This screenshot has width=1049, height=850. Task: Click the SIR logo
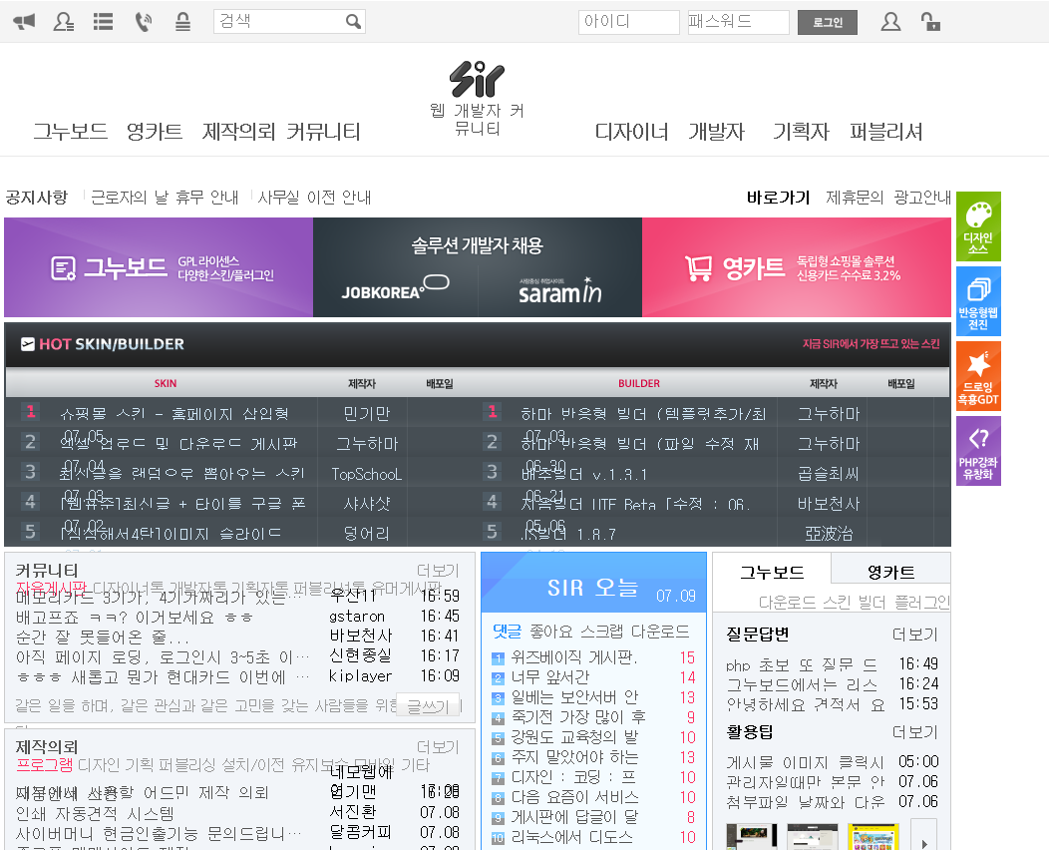[x=477, y=79]
